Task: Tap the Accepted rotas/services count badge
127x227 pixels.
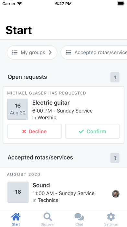Action: coord(115,158)
